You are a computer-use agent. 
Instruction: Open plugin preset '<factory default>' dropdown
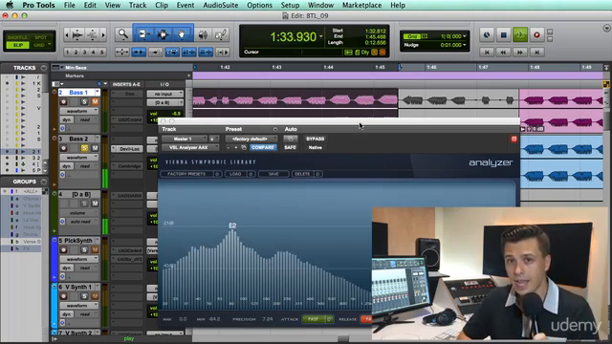[251, 139]
